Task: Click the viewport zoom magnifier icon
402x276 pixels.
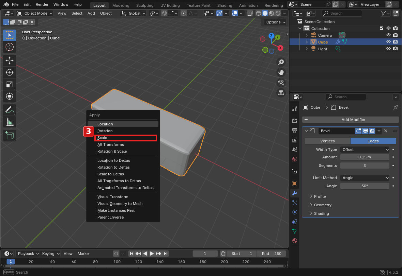Action: [x=281, y=62]
